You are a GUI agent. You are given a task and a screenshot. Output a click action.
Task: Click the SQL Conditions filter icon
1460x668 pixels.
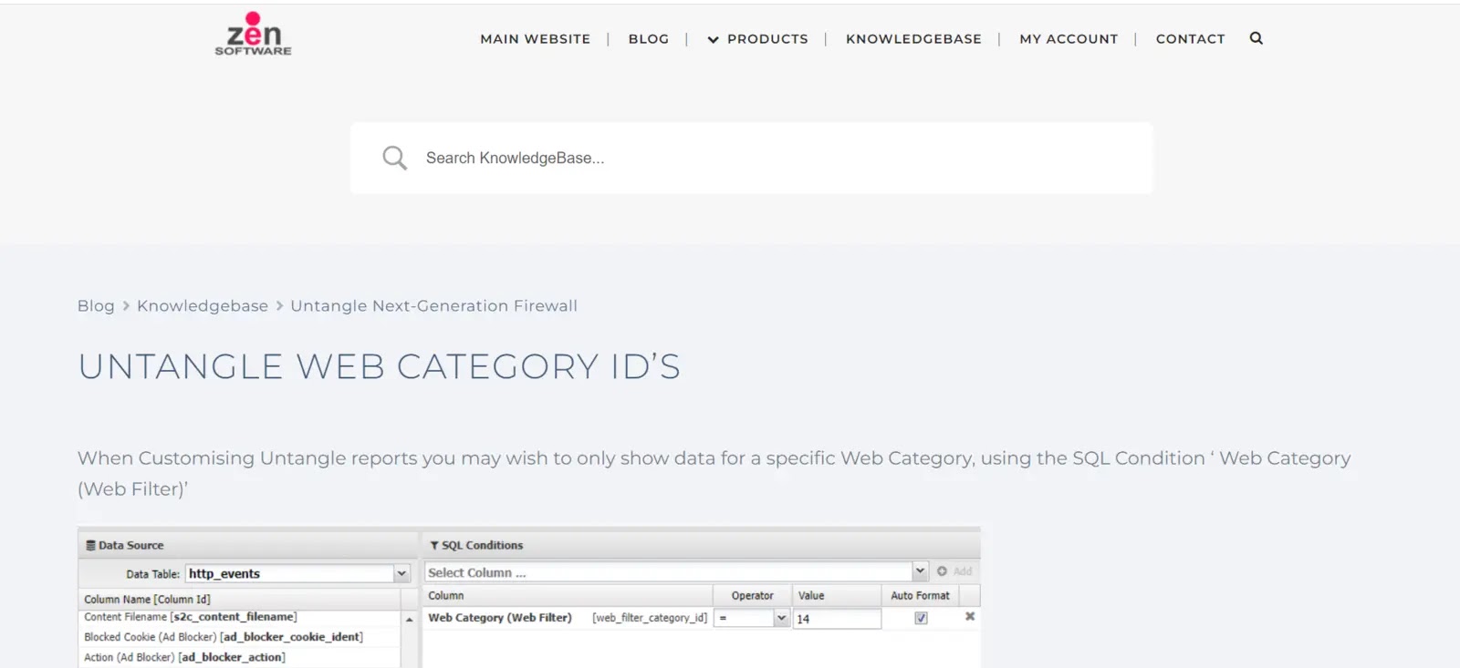tap(434, 545)
